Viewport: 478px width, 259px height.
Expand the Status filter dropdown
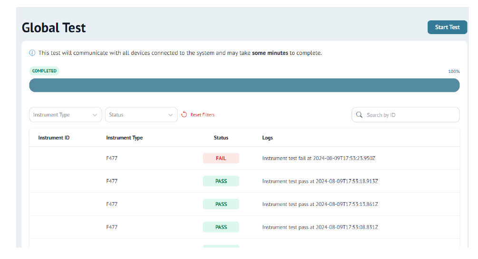pos(141,115)
